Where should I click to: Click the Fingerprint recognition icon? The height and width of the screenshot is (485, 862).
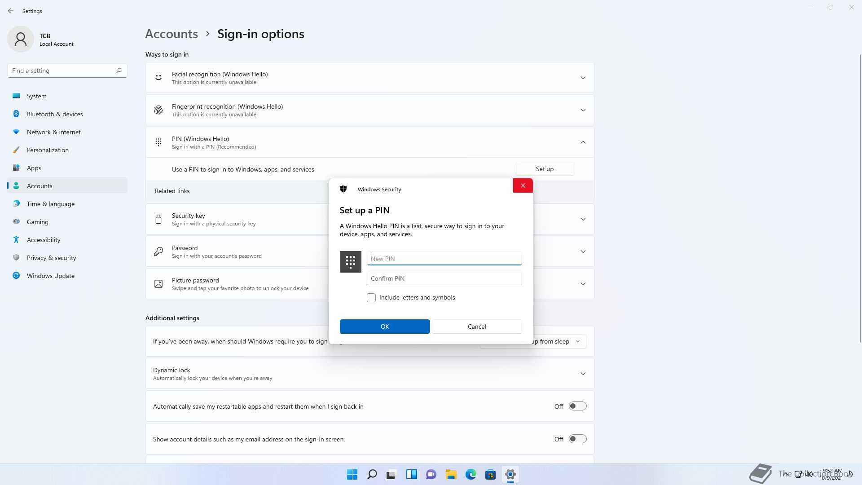158,110
